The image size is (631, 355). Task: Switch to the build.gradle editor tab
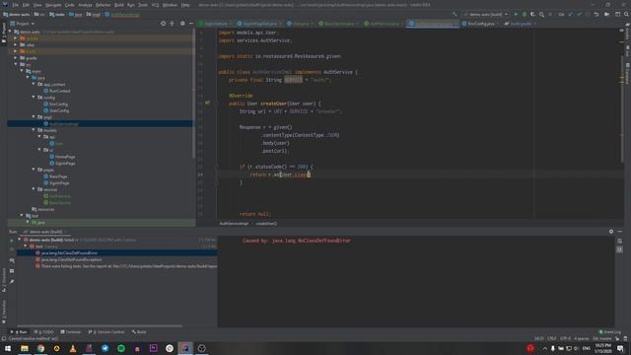tap(520, 24)
